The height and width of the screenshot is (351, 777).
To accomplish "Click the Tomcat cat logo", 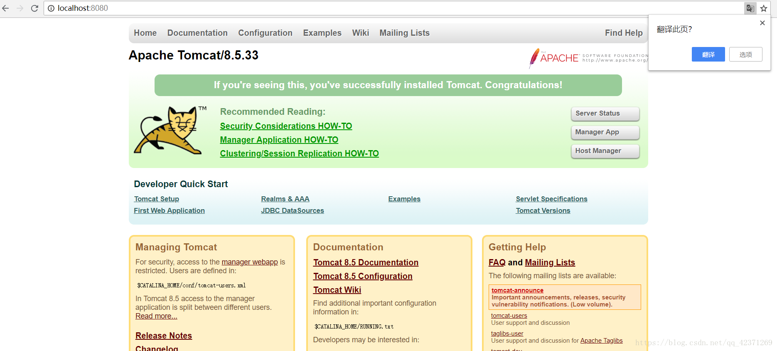I will point(170,130).
